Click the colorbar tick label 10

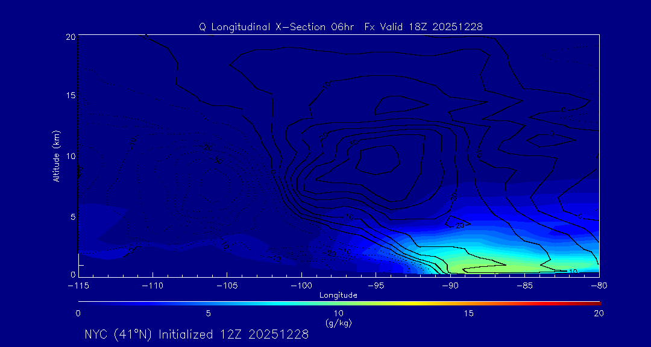339,314
